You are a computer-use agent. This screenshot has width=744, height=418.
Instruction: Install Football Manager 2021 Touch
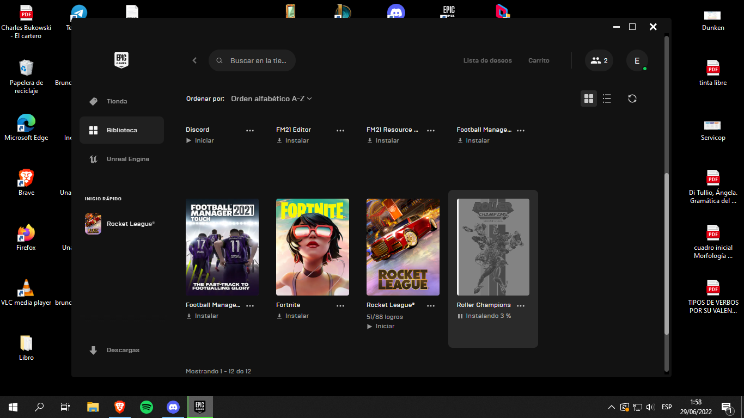[202, 316]
